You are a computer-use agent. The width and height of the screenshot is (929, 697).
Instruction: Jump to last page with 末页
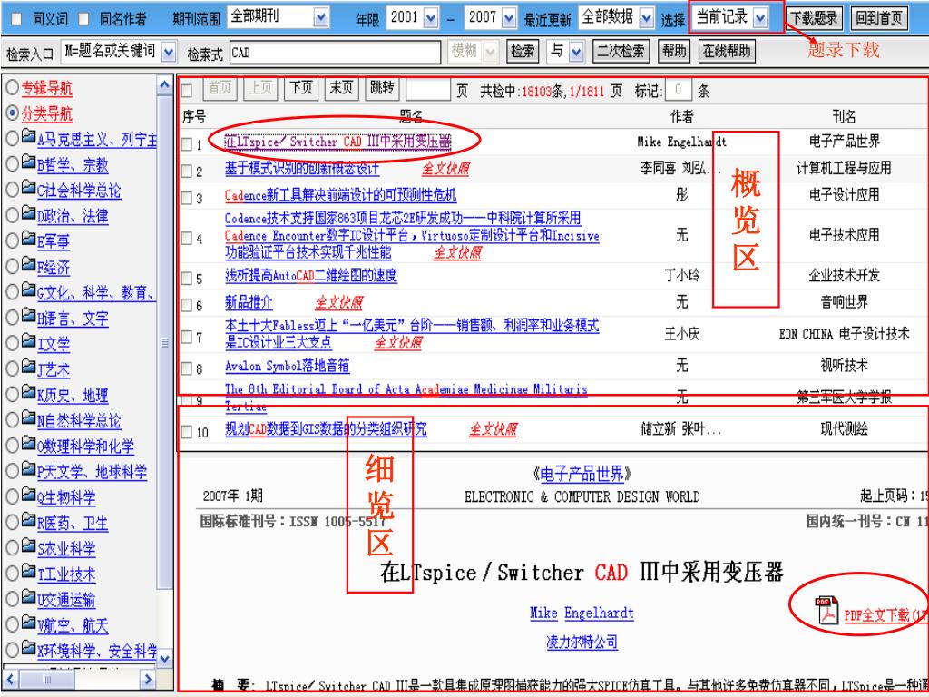point(341,89)
